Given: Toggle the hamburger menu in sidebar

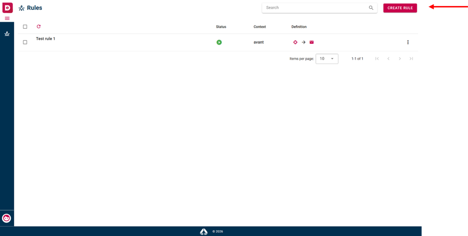Looking at the screenshot, I should (x=7, y=19).
